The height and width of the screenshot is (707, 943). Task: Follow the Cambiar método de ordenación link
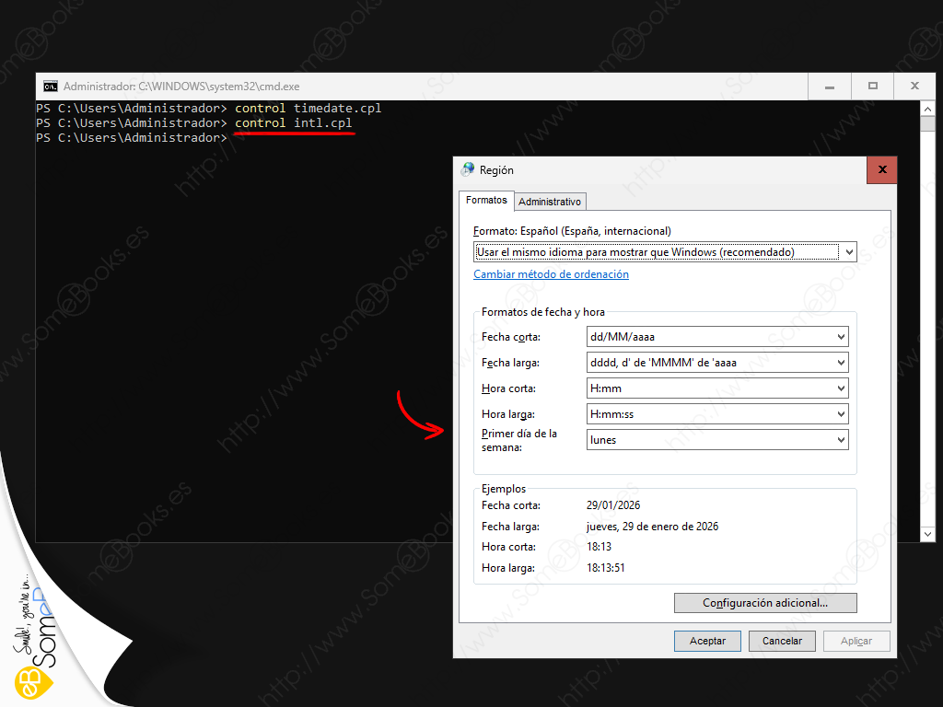coord(551,274)
